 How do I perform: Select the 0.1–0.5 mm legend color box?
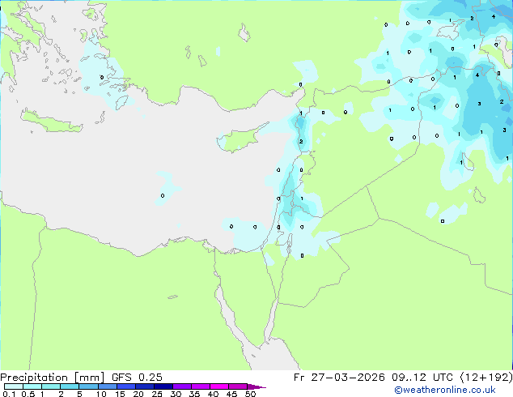tap(14, 386)
